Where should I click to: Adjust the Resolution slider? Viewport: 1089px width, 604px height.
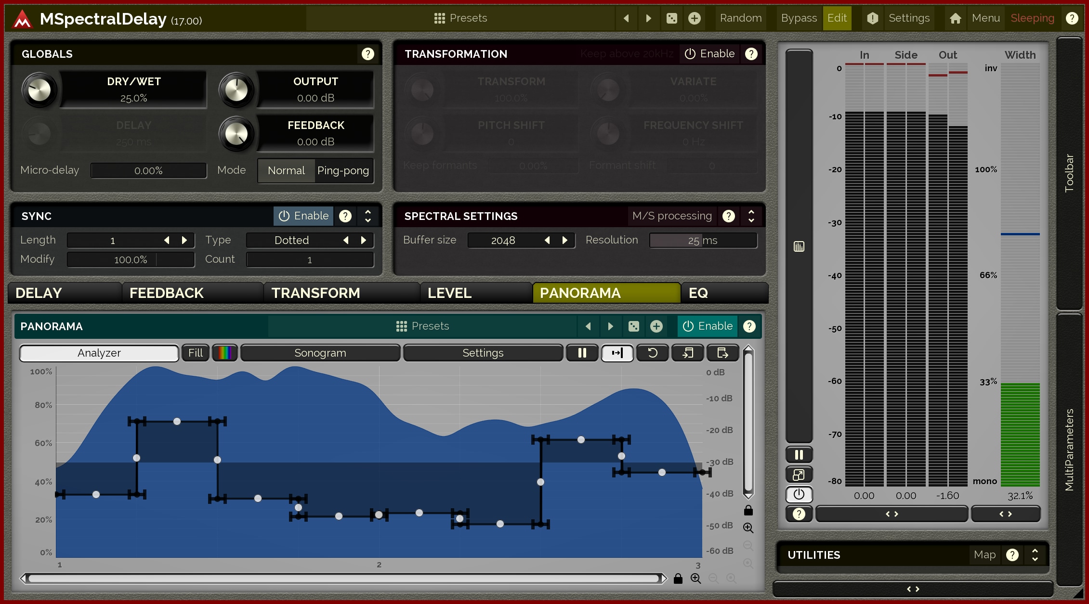coord(702,240)
